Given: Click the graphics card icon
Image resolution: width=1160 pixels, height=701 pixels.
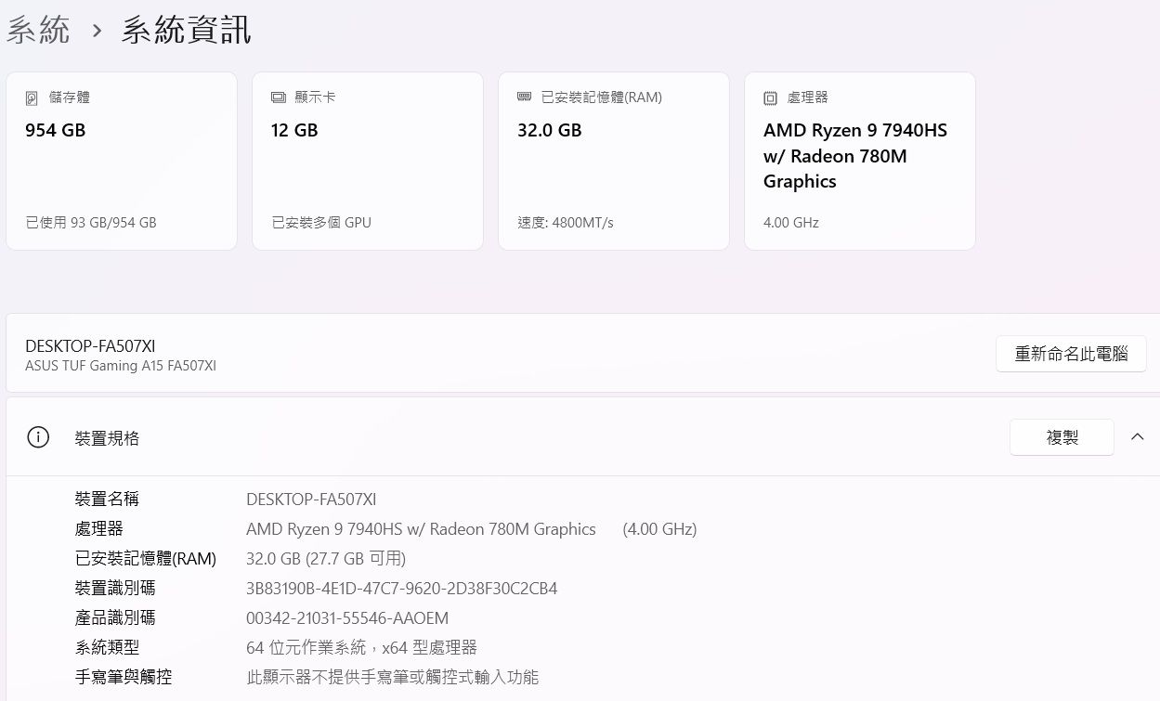Looking at the screenshot, I should (x=278, y=97).
